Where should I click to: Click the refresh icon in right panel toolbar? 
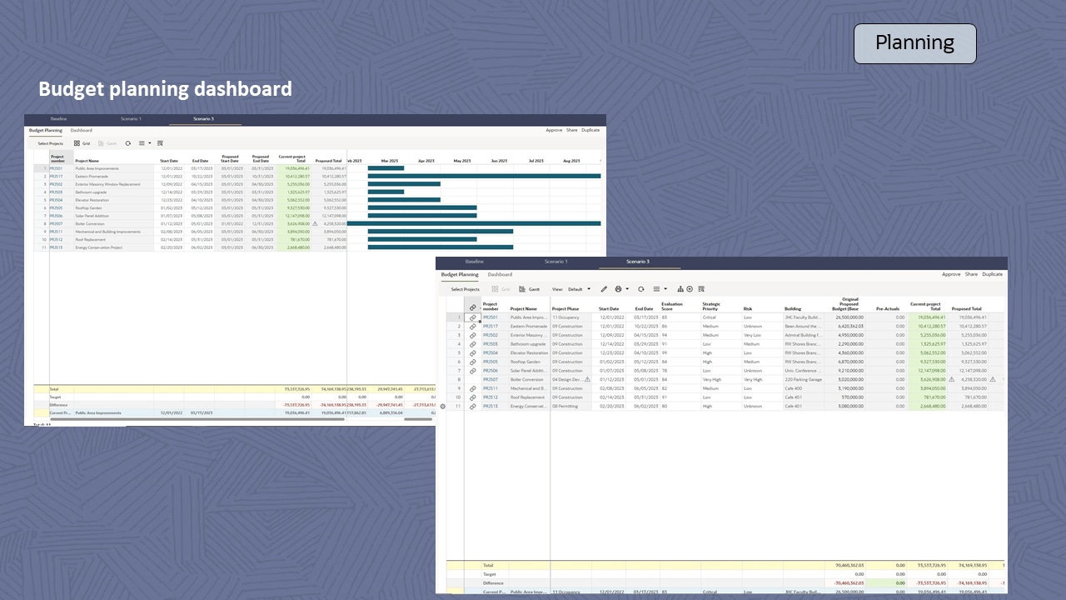[x=640, y=289]
